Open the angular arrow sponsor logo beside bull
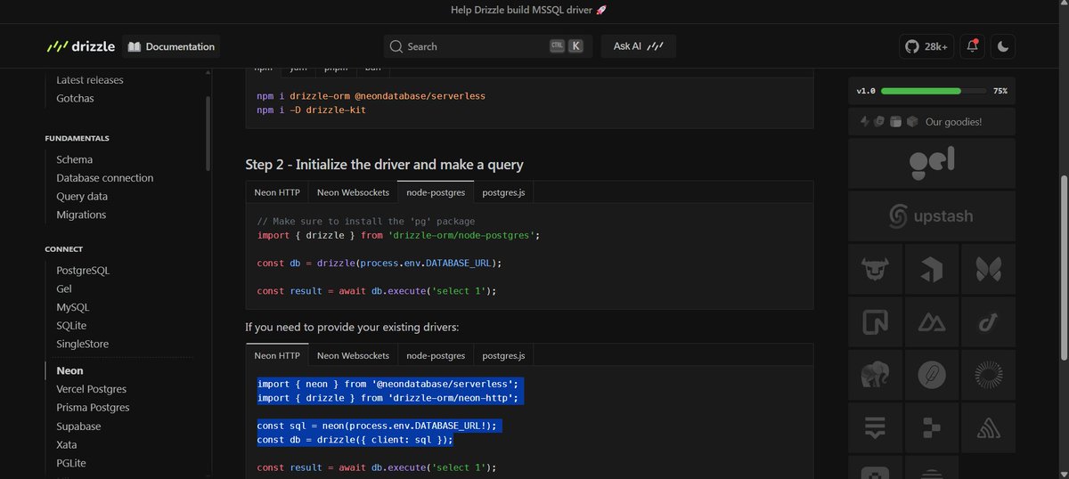 [x=932, y=267]
